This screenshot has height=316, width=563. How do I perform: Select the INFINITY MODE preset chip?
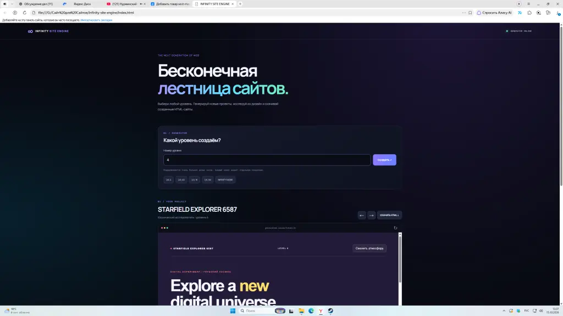tap(225, 180)
